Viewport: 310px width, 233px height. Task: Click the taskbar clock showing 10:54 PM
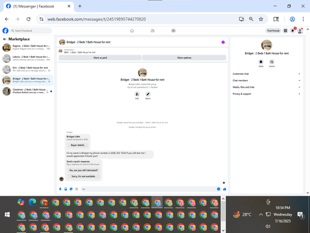click(283, 214)
